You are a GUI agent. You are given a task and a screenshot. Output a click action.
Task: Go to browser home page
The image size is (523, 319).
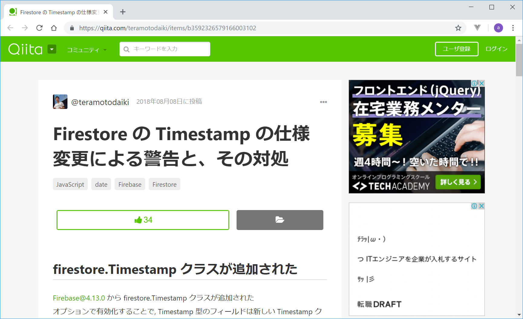(x=54, y=28)
